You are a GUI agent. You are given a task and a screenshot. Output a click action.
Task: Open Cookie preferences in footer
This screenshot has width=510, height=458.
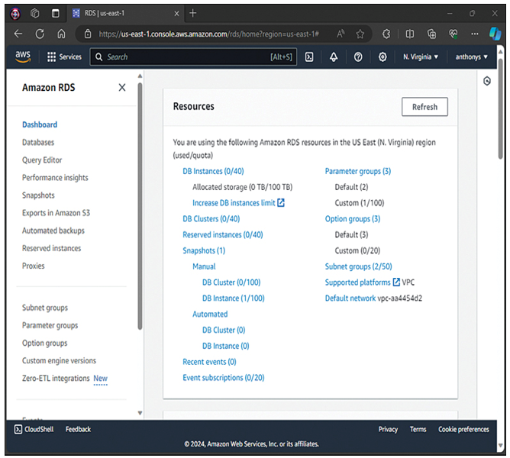pos(463,429)
